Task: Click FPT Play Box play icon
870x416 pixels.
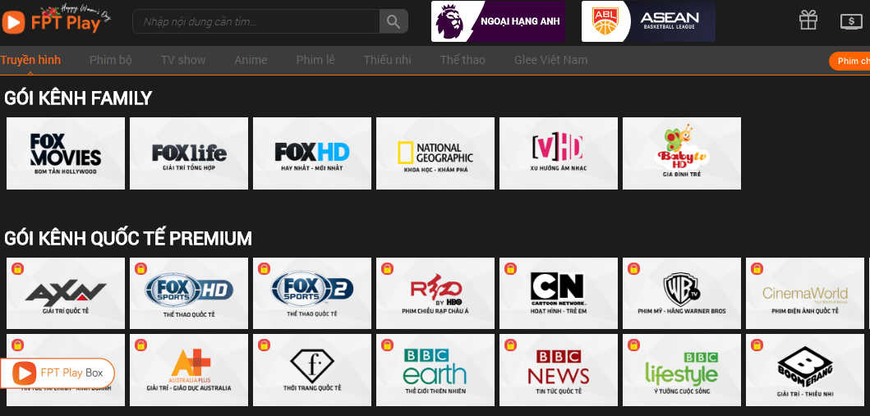Action: pos(25,373)
